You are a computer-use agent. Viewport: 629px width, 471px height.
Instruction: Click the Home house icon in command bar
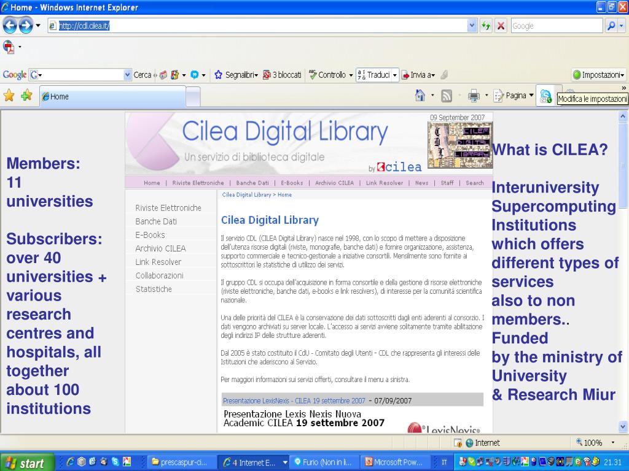point(420,95)
